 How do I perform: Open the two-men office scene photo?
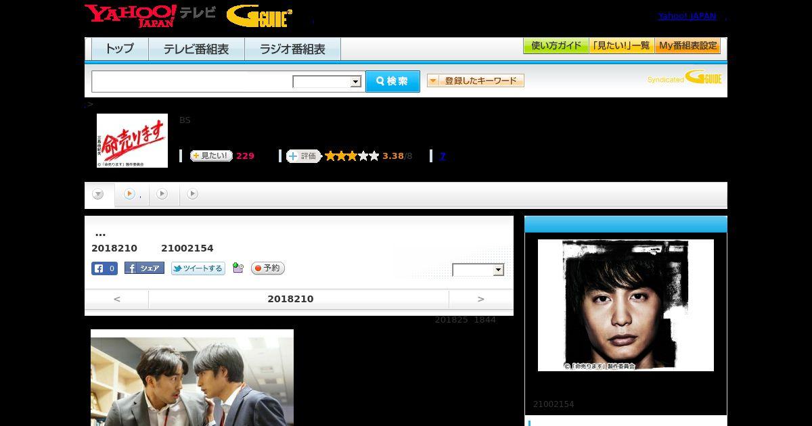pos(192,377)
